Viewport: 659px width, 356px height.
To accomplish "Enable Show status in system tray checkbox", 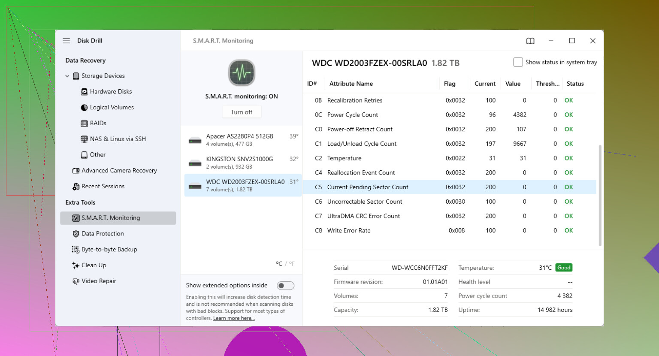I will [518, 62].
